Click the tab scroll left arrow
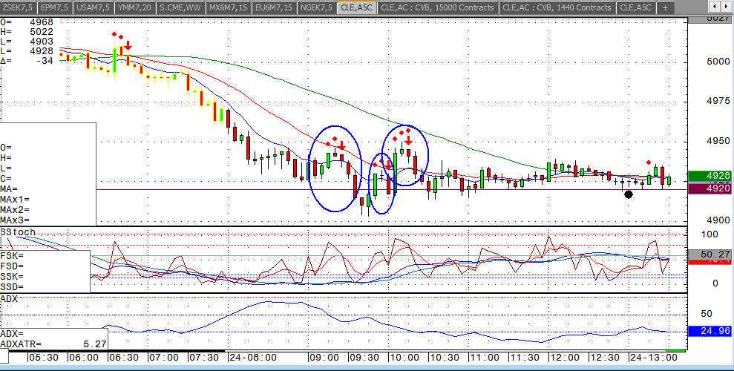The width and height of the screenshot is (734, 371). pyautogui.click(x=715, y=7)
